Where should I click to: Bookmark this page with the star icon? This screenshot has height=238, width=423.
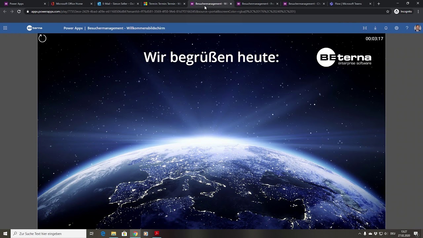388,11
